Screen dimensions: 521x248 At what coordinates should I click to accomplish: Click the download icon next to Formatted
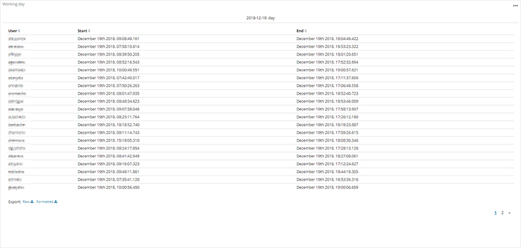[x=56, y=201]
